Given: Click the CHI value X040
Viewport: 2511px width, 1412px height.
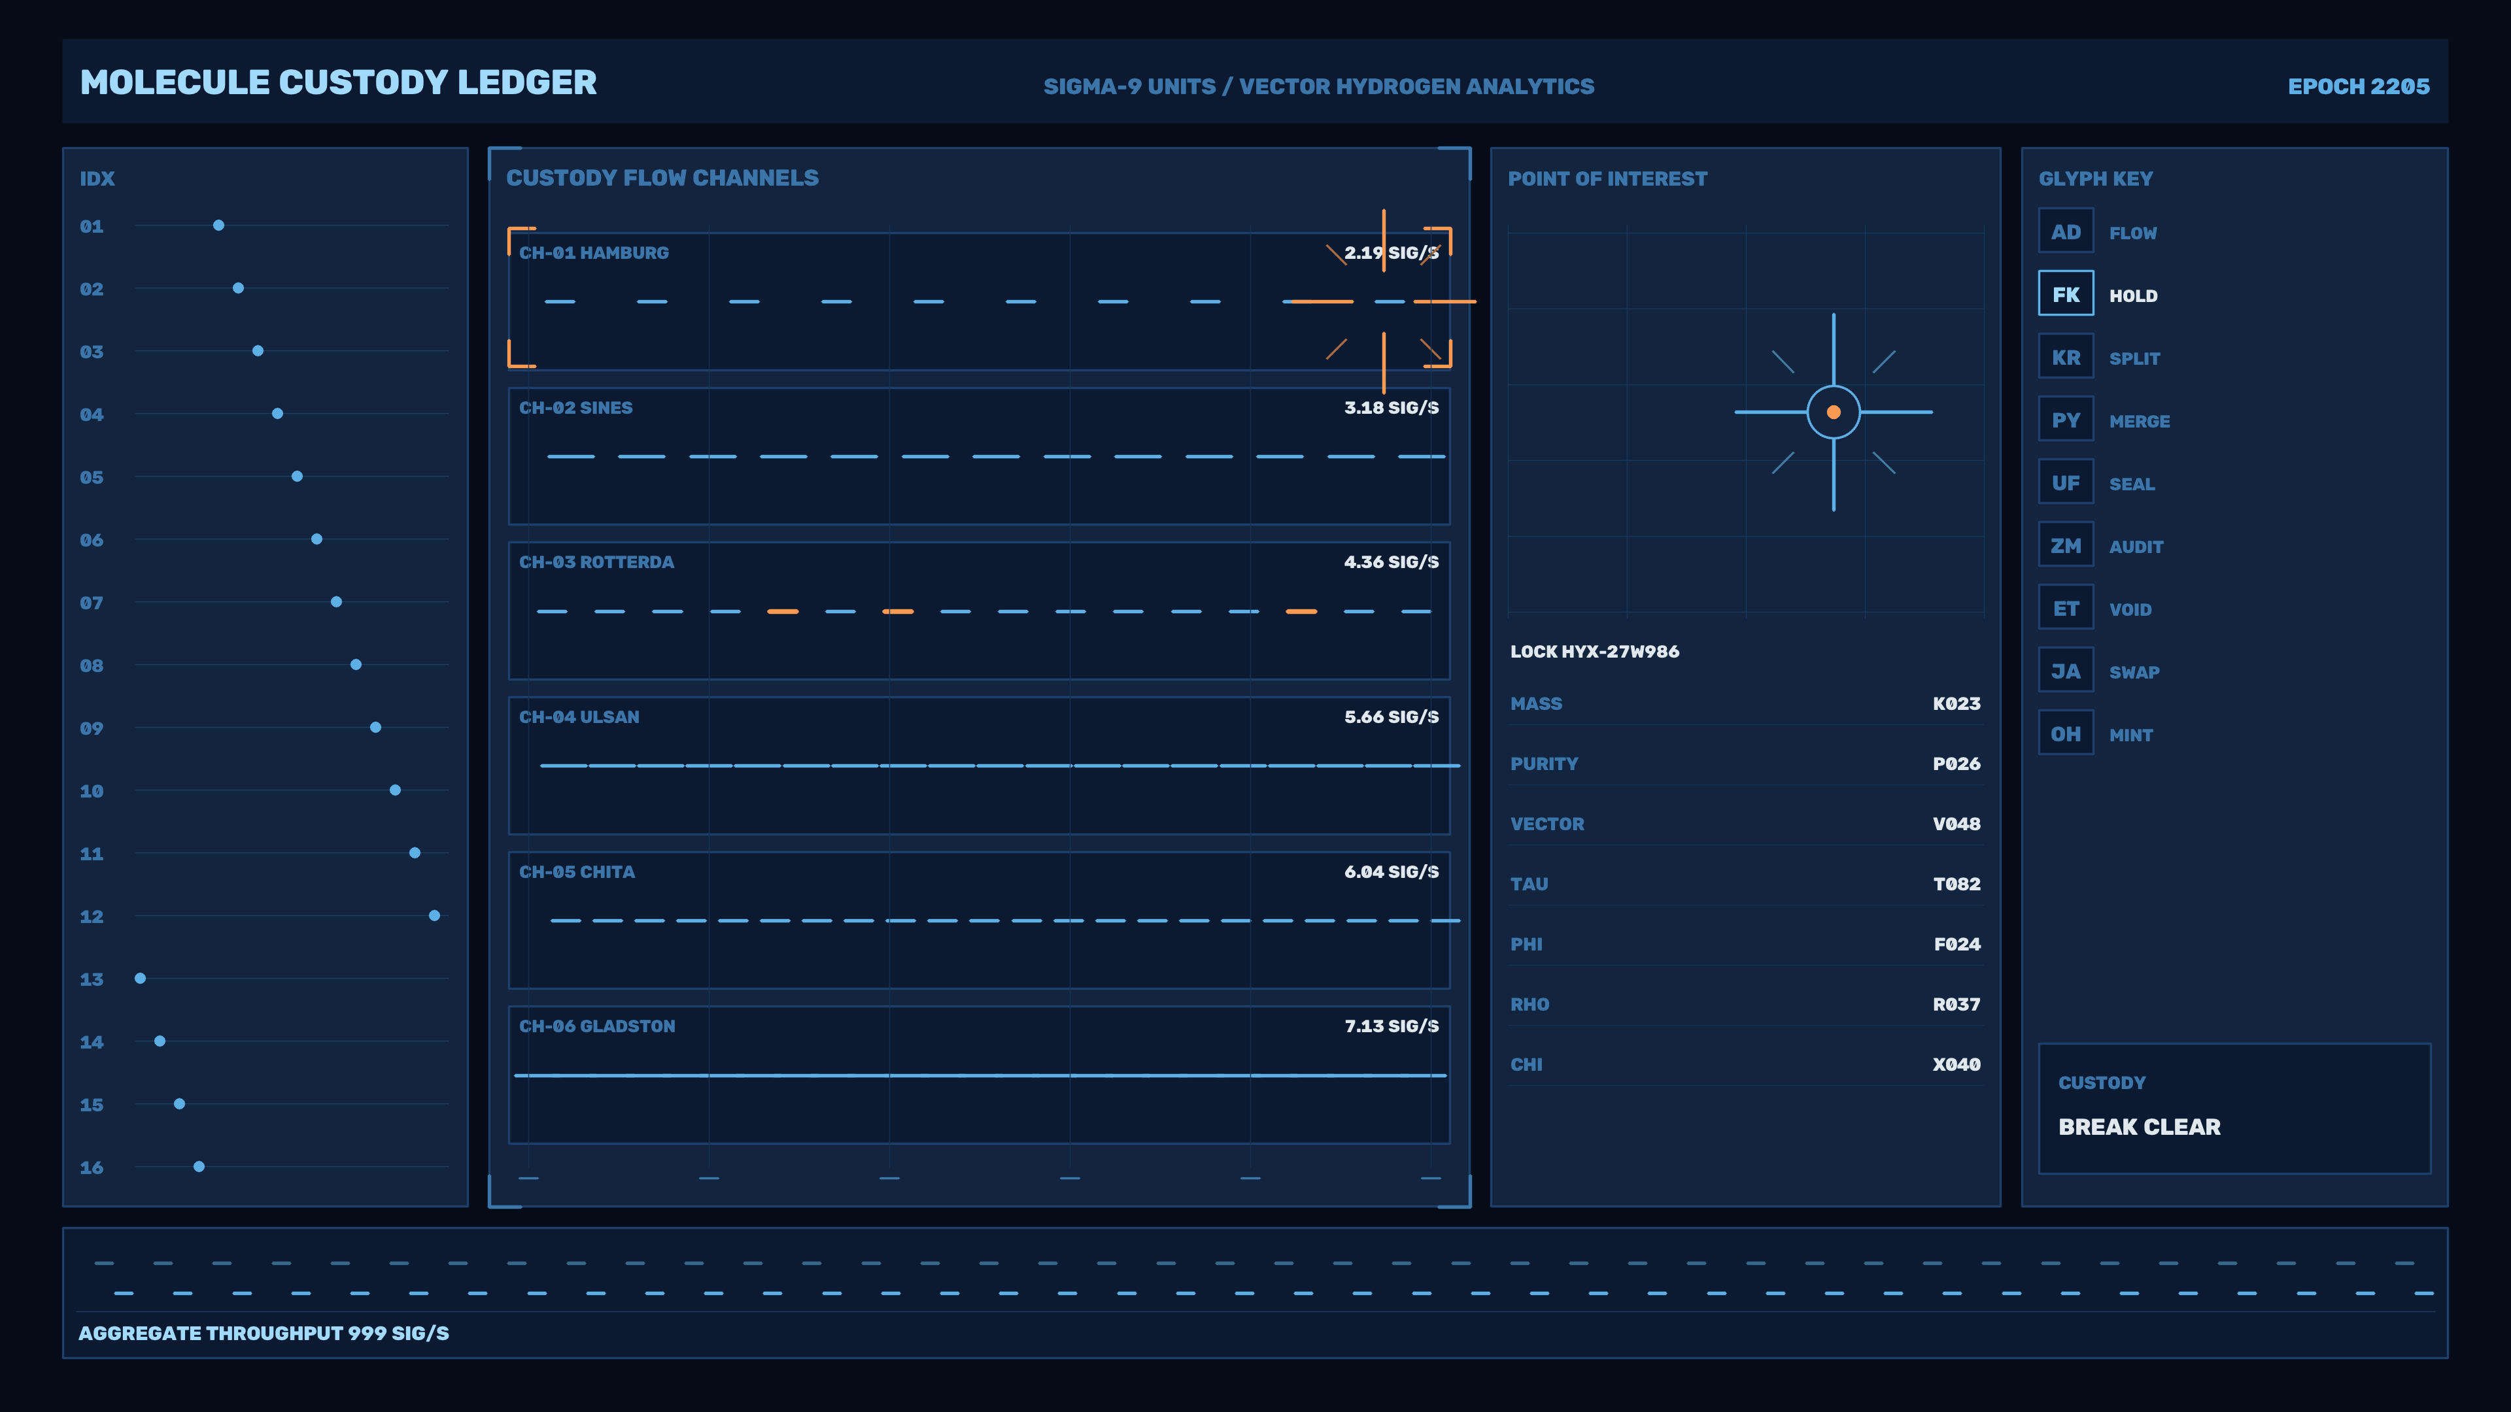Looking at the screenshot, I should click(1956, 1064).
